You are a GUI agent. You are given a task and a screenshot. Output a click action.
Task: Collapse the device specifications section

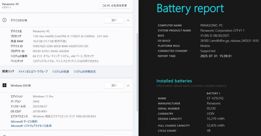(x=128, y=20)
